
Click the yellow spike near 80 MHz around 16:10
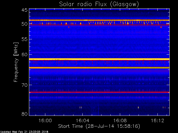[138, 108]
